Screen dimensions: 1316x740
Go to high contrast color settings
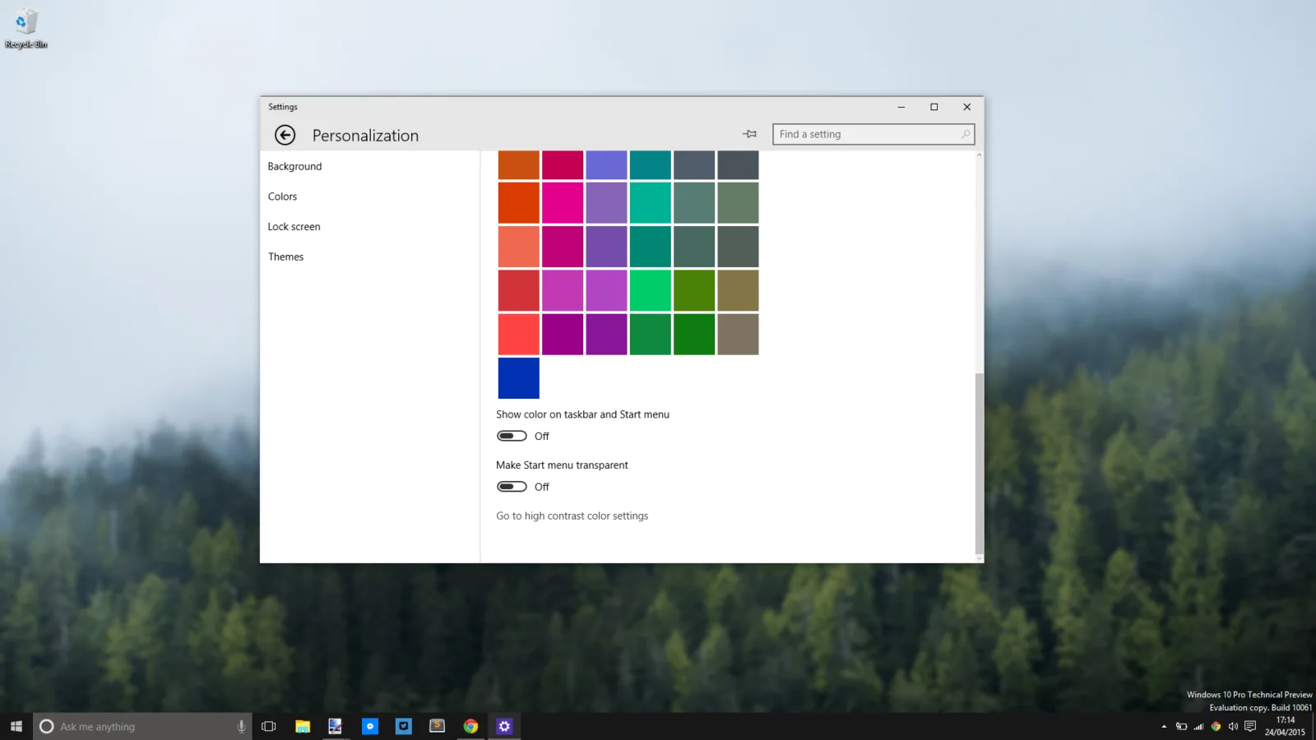click(572, 516)
